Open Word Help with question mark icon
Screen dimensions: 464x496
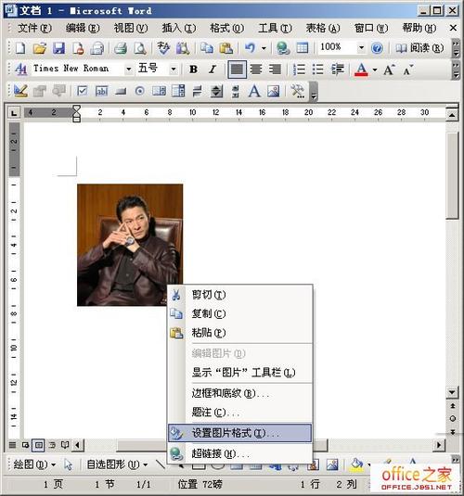pyautogui.click(x=377, y=48)
